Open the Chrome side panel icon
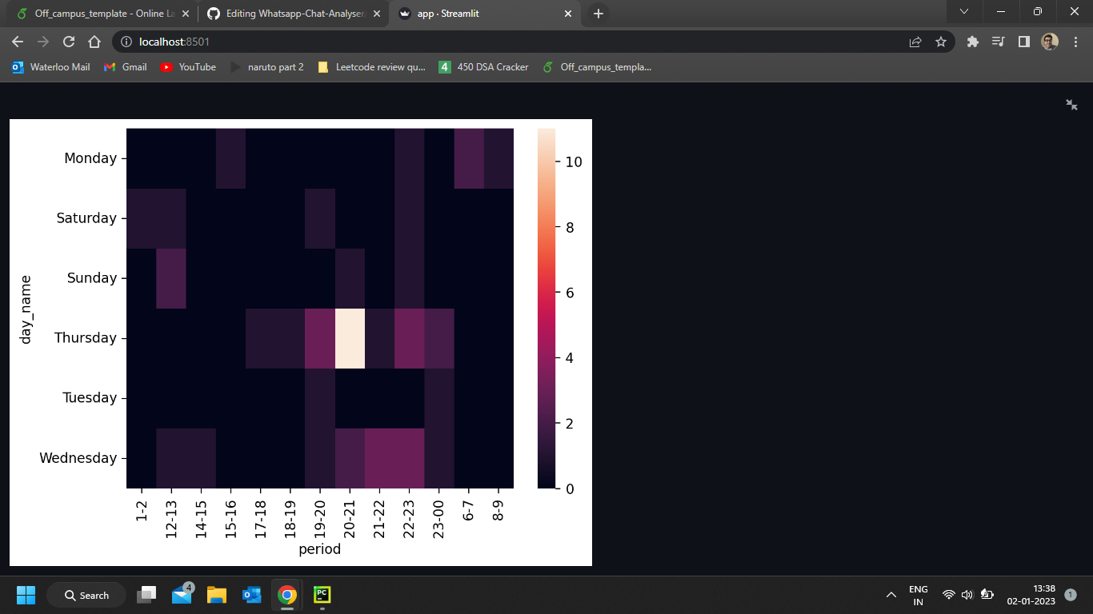The image size is (1093, 614). point(1024,42)
